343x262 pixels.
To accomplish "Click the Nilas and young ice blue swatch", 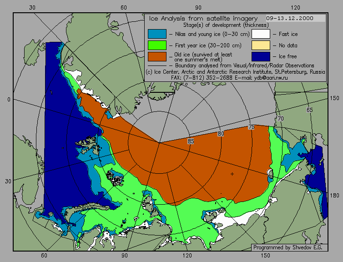I will (x=157, y=34).
